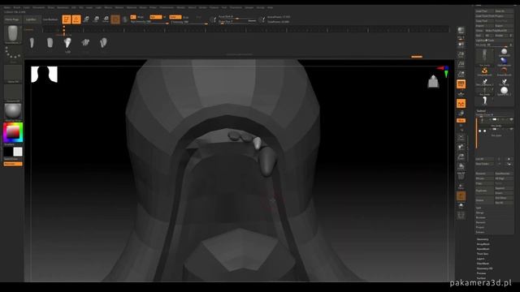Click the camera head view cube

[x=433, y=81]
